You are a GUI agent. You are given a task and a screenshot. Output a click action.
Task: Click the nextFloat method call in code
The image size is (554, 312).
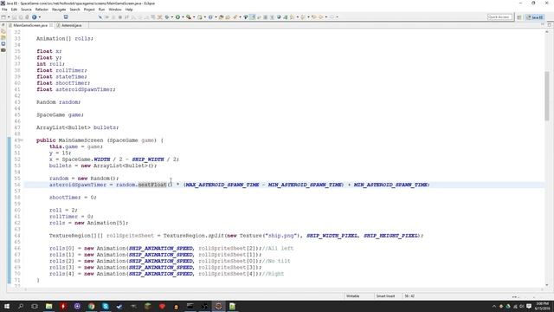coord(152,185)
